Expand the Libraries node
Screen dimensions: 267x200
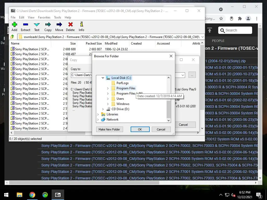tap(98, 115)
